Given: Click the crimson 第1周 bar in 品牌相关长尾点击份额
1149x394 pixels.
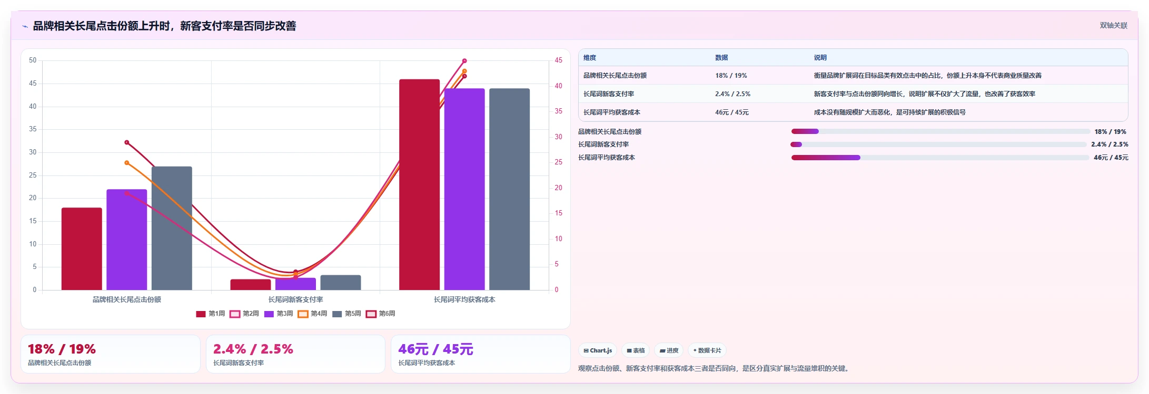Looking at the screenshot, I should pos(82,249).
